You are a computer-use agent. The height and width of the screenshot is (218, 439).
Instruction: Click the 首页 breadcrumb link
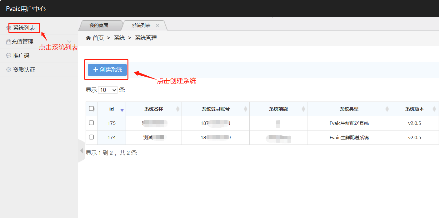click(x=98, y=38)
